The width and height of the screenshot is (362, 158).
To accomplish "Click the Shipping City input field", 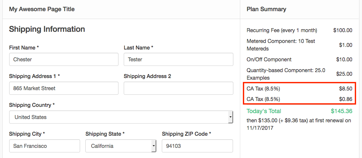I will (x=44, y=146).
